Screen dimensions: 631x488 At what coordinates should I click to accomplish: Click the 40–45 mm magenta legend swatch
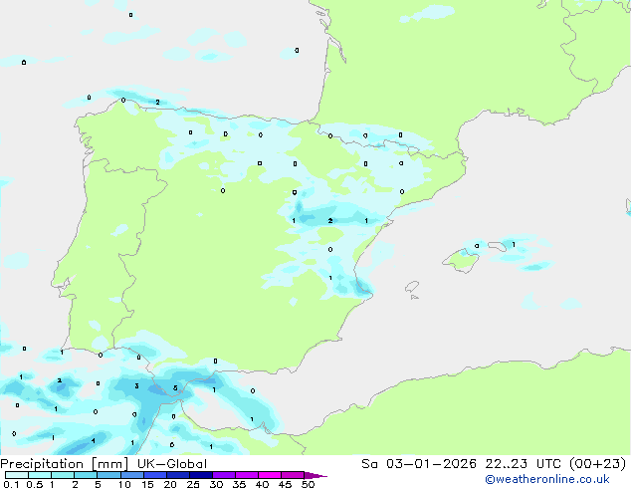(270, 475)
